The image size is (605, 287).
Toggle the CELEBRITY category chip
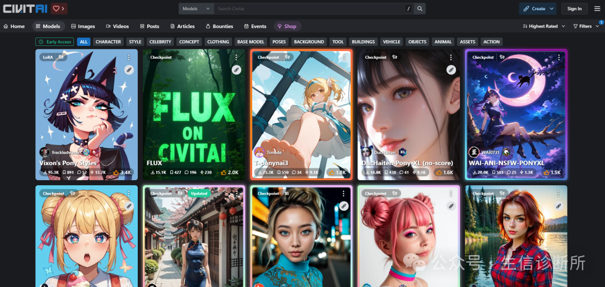160,41
